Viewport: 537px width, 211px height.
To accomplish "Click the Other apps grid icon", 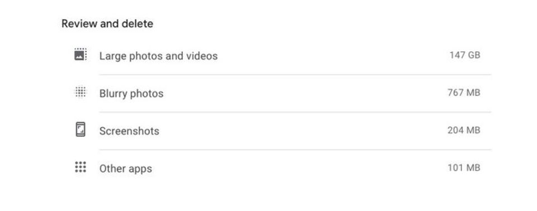I will [81, 167].
